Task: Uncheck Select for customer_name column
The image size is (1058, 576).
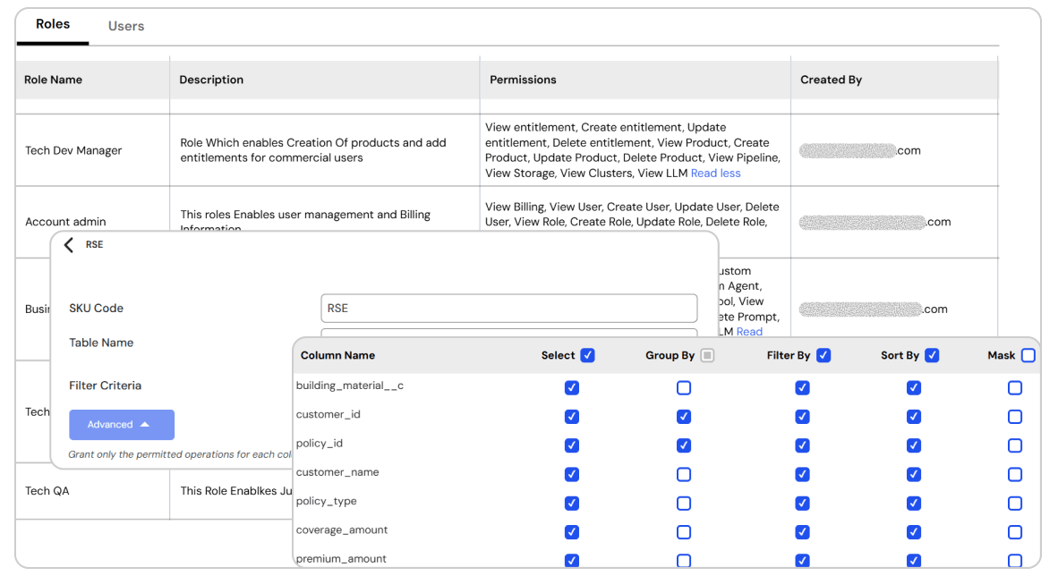Action: (x=572, y=474)
